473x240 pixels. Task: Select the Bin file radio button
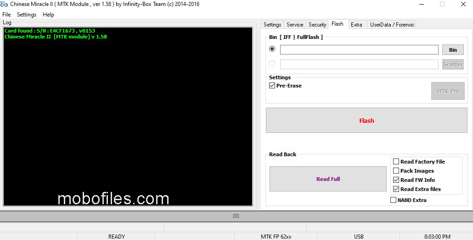272,49
